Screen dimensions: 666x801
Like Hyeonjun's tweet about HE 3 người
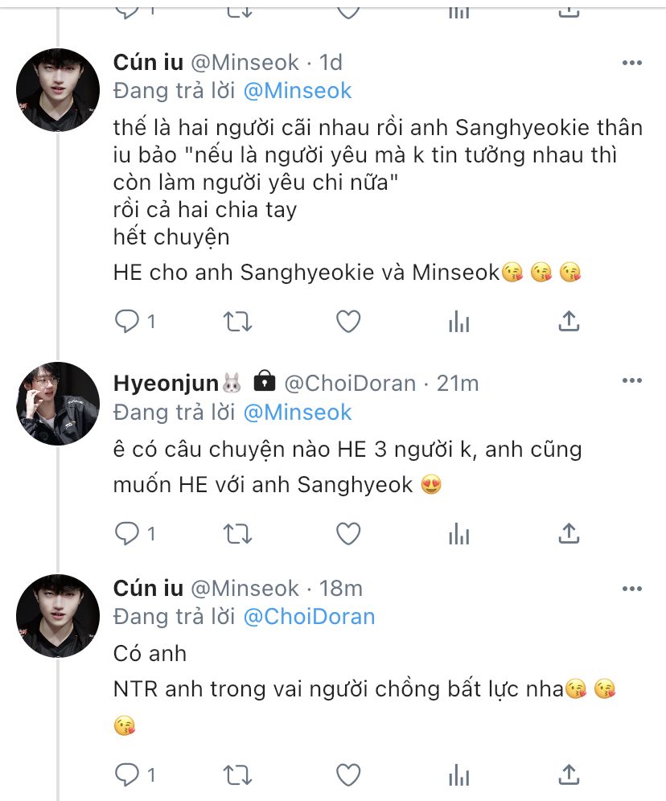pos(347,533)
